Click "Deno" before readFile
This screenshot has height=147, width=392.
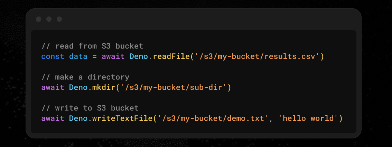tap(139, 56)
